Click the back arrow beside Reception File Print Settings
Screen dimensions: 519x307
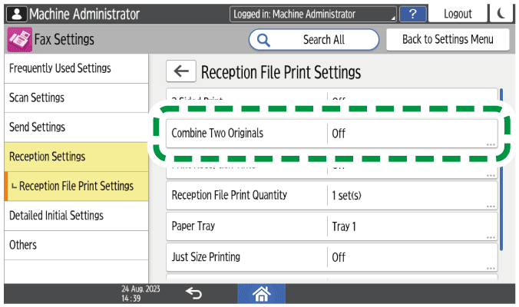click(180, 72)
